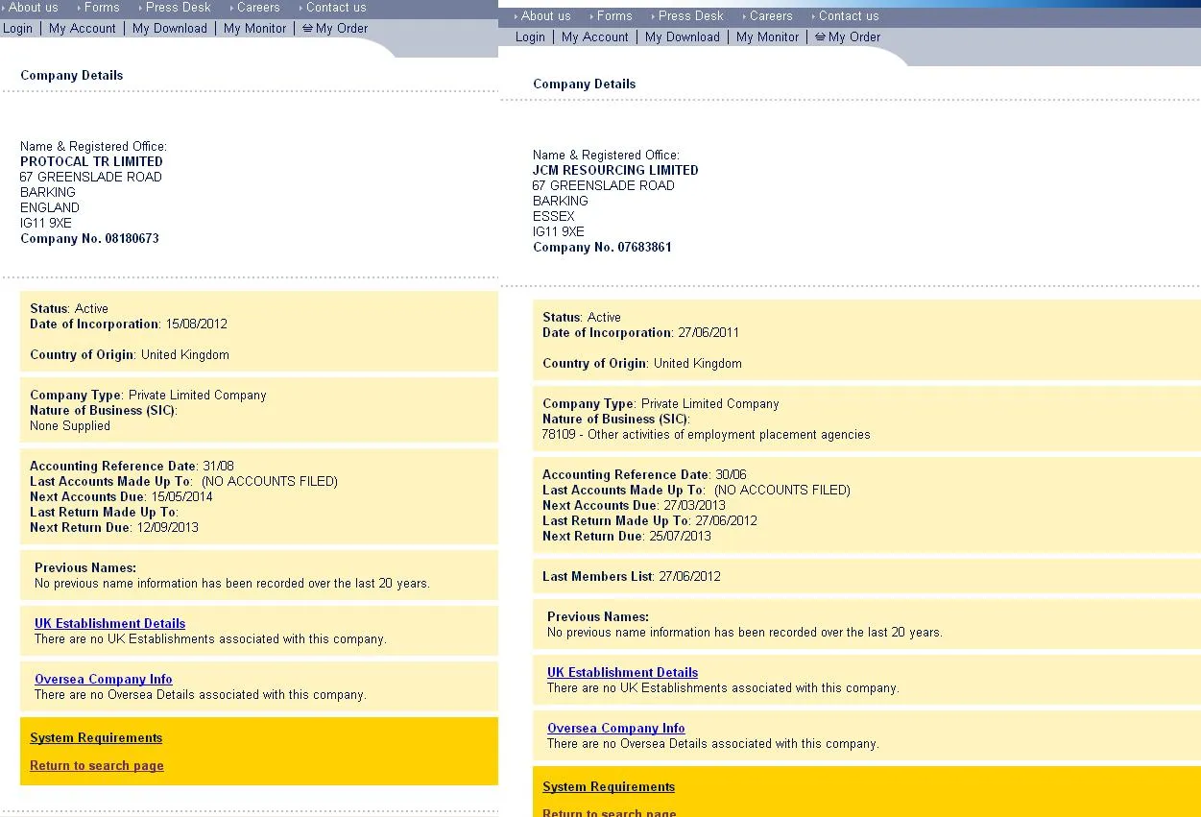Open My Order text link on JCM RESOURCING page
1201x817 pixels.
tap(854, 37)
